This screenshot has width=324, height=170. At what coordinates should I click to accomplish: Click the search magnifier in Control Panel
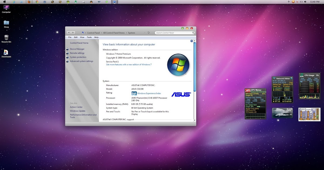point(193,33)
